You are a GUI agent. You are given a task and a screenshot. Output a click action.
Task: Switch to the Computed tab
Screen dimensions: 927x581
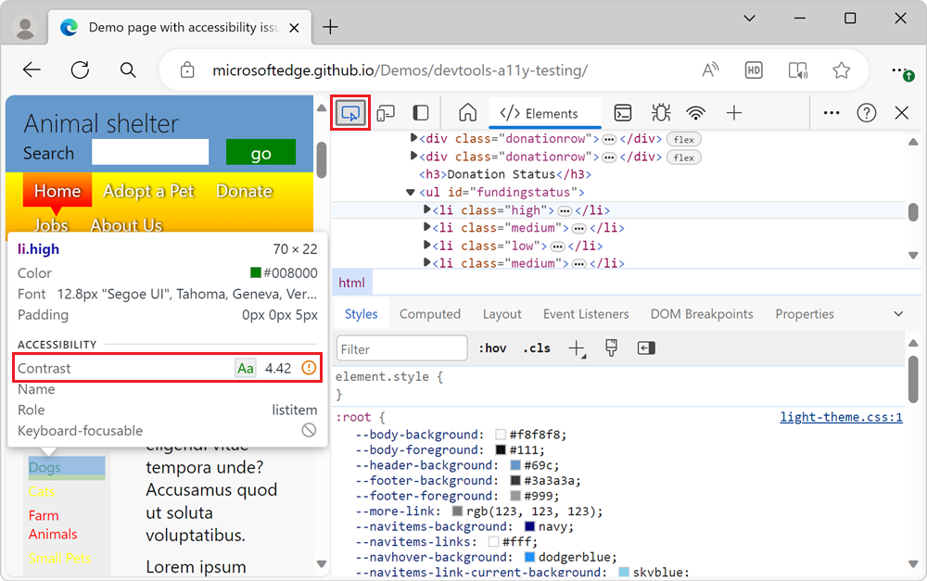click(x=429, y=313)
